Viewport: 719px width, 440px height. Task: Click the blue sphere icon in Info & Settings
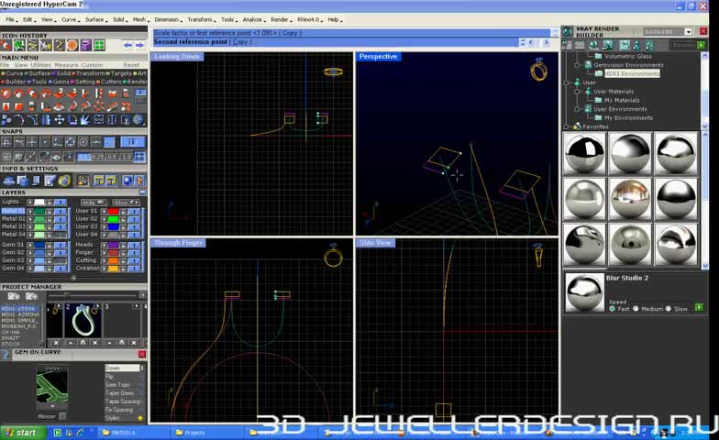coord(127,181)
